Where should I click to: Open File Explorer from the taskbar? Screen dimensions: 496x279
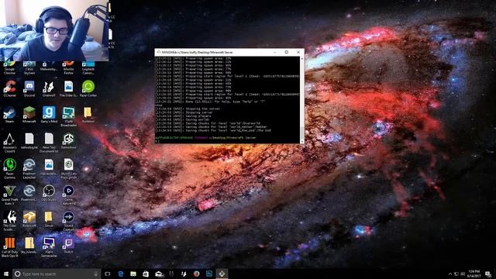(x=133, y=274)
